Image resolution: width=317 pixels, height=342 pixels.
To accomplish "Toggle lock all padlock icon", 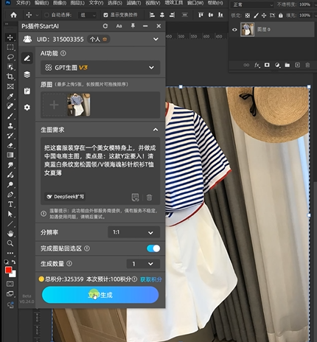I will click(281, 15).
